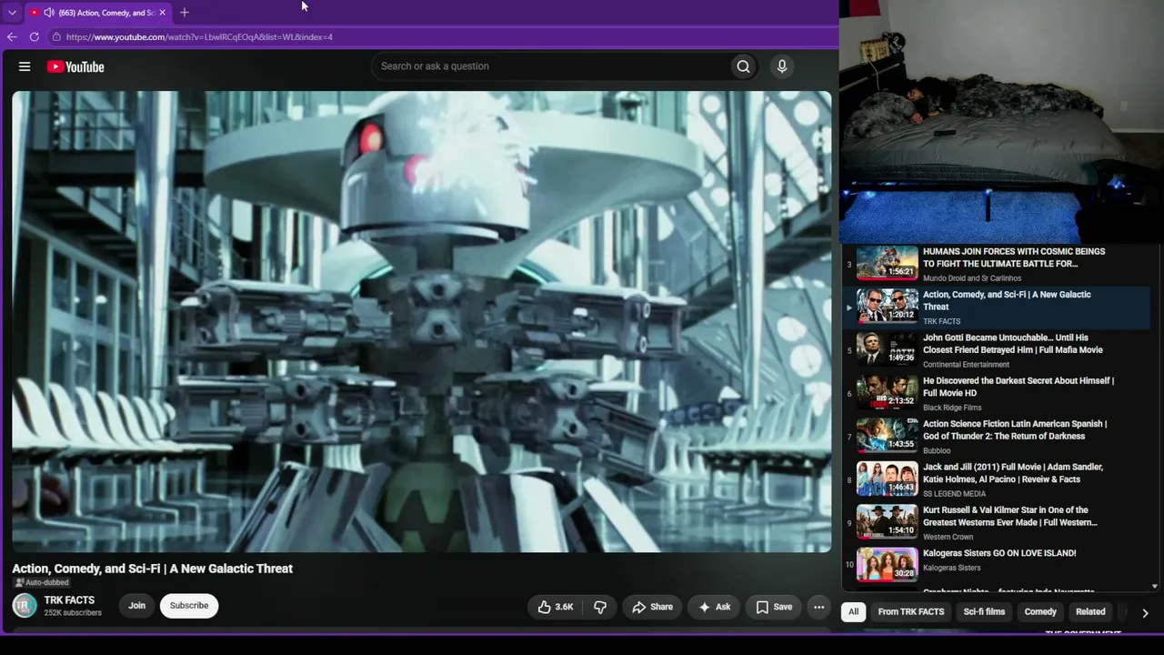Select the Comedy filter chip

point(1040,612)
